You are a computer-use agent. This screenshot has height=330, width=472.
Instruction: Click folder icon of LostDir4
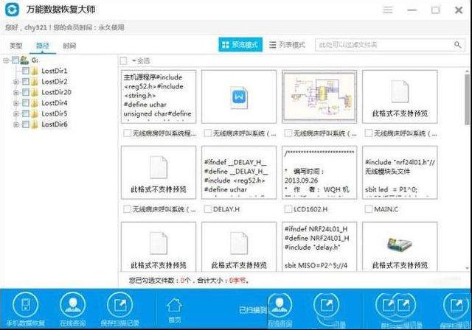click(x=35, y=103)
